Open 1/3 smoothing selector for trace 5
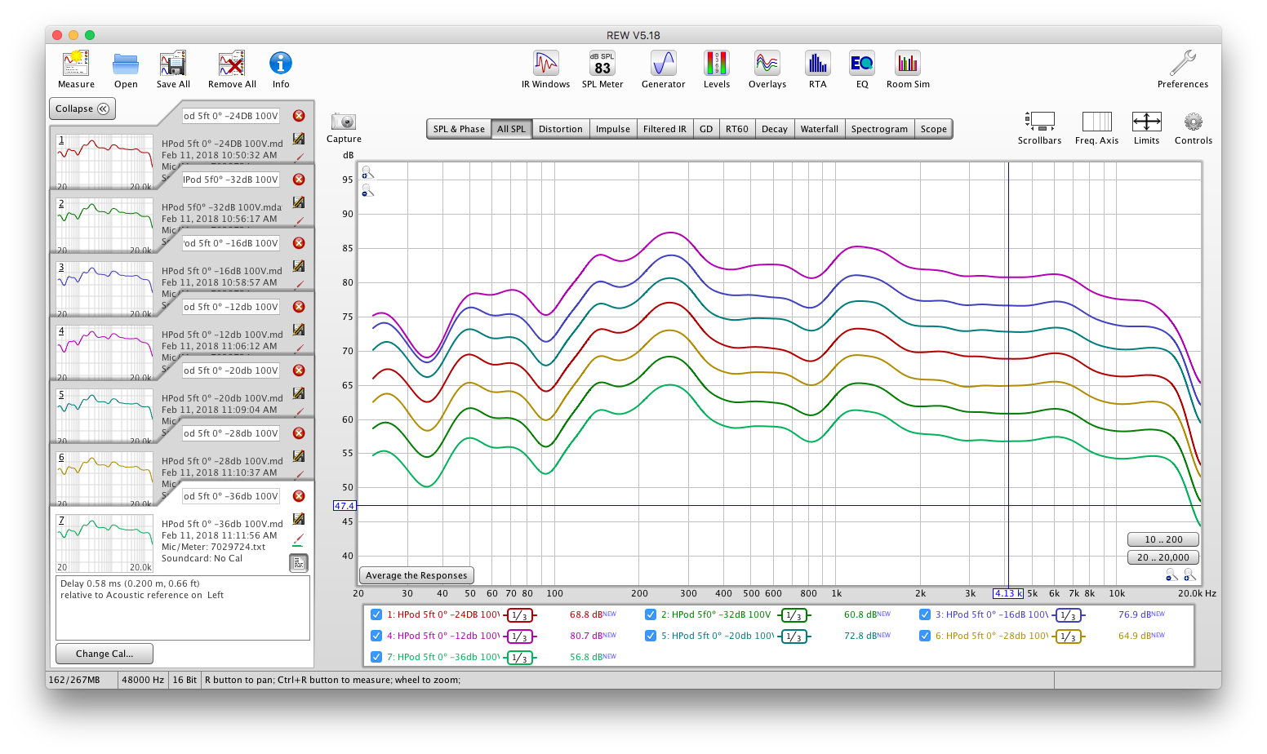 coord(794,636)
